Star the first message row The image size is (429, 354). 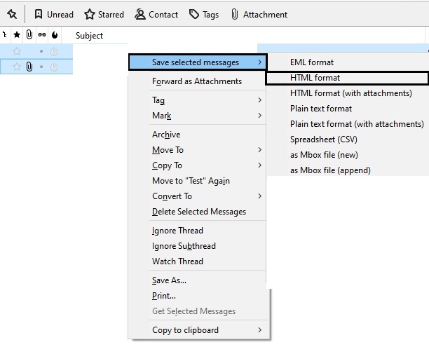[17, 51]
